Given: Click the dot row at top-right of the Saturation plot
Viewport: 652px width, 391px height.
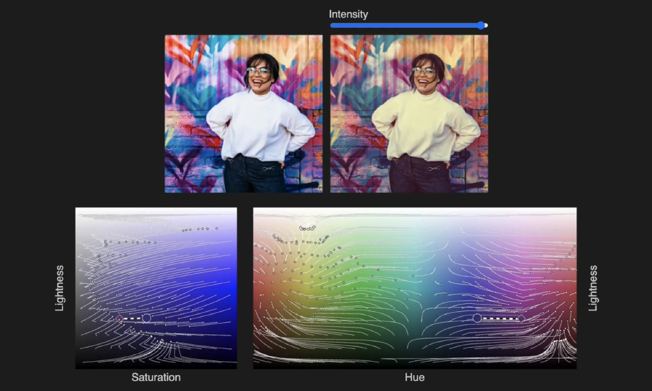Looking at the screenshot, I should tap(200, 229).
